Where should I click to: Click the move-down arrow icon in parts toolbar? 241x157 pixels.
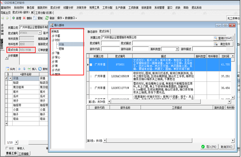pos(24,69)
